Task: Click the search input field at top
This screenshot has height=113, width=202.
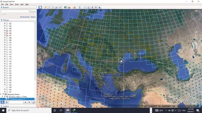Action: (x=15, y=11)
